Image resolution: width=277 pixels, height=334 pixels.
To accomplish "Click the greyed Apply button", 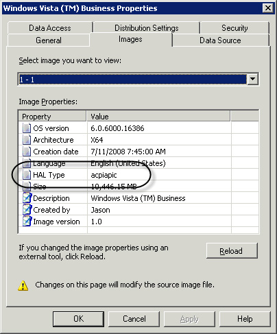I will click(x=189, y=319).
